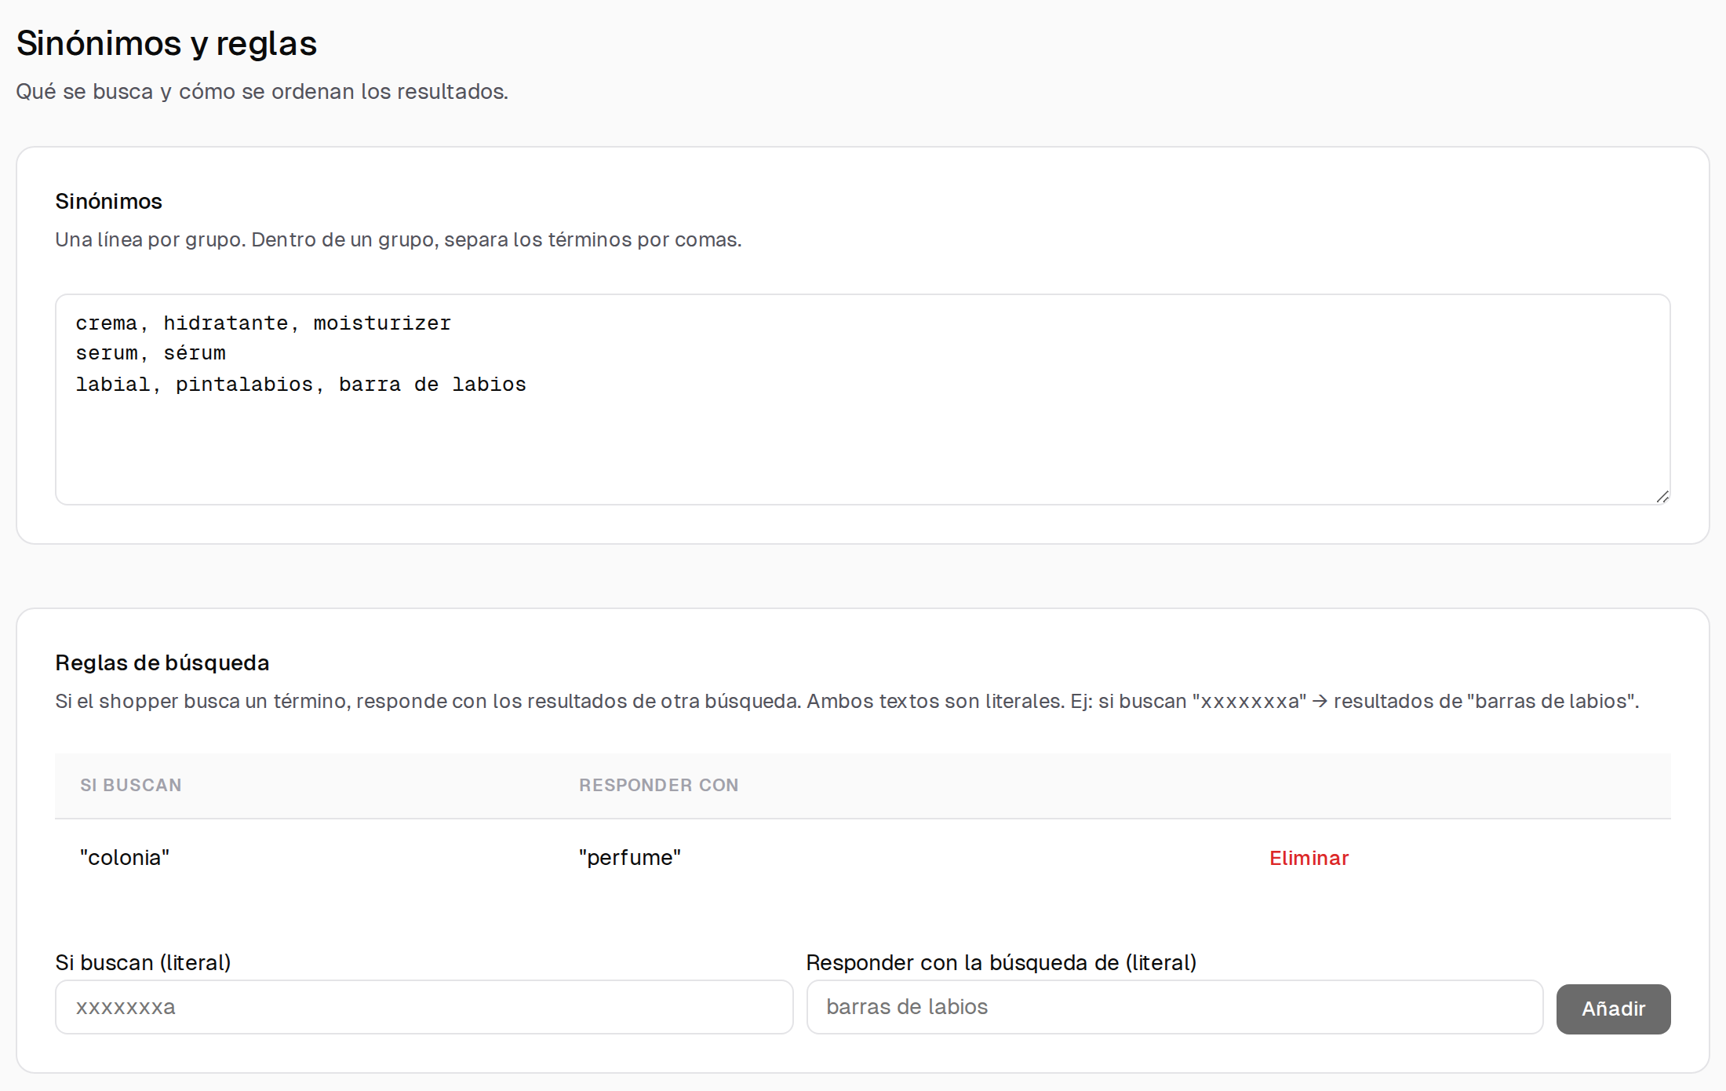1726x1091 pixels.
Task: Click the 'Reglas de búsqueda' section heading
Action: [x=162, y=663]
